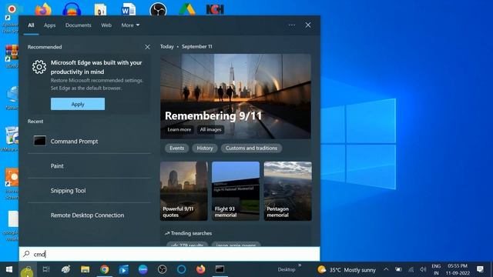493x277 pixels.
Task: Open the notification center icon
Action: click(x=480, y=269)
